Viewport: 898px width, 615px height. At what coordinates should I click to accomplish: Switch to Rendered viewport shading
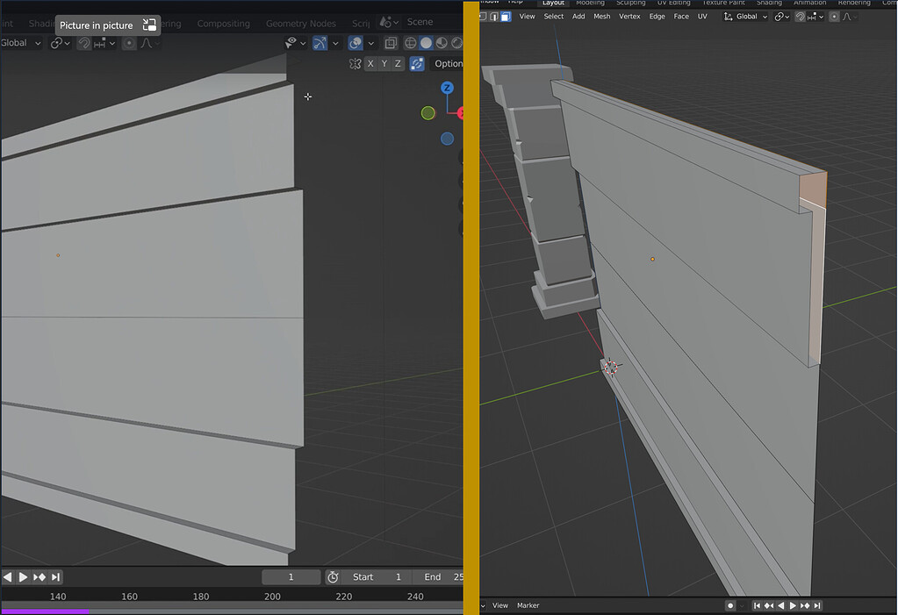456,42
